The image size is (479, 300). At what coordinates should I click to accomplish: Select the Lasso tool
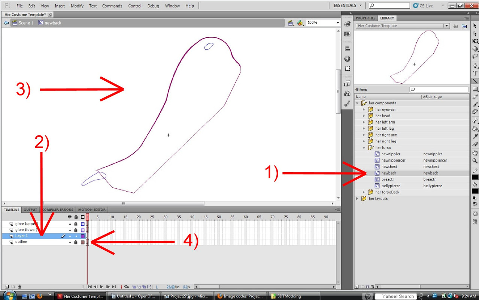point(475,57)
